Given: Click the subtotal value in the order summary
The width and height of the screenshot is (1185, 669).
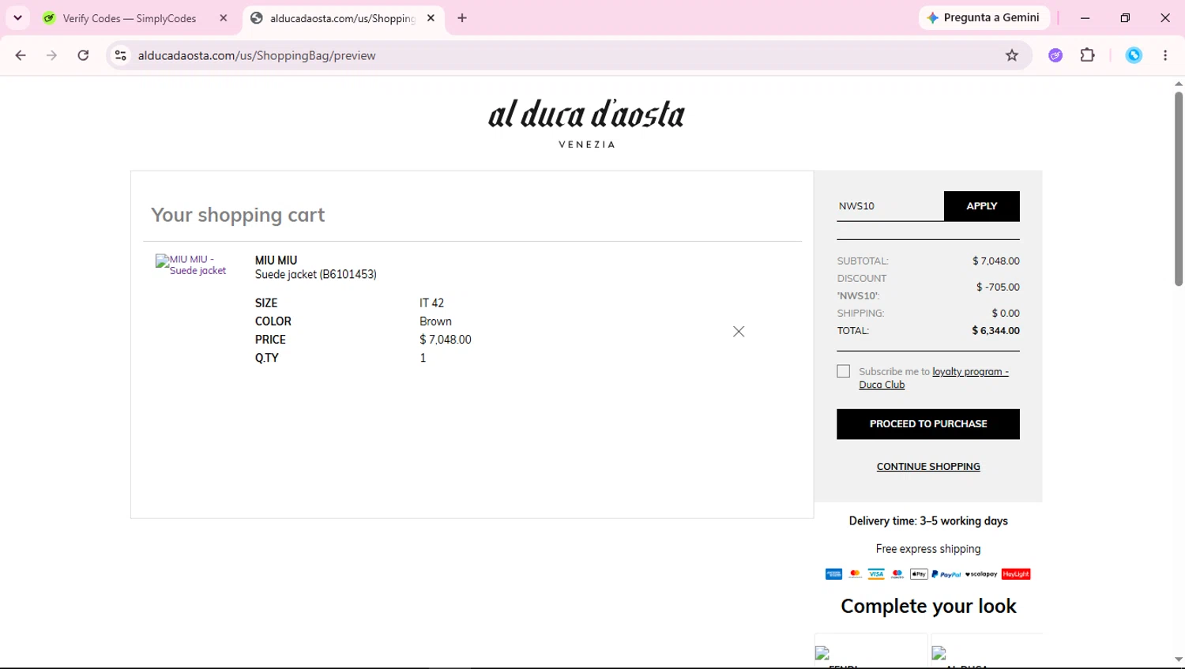Looking at the screenshot, I should coord(996,261).
